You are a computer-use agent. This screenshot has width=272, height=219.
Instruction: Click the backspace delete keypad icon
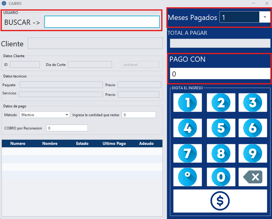coord(253,177)
